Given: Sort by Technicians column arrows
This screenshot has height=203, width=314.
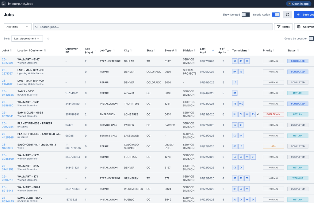Looking at the screenshot, I should click(249, 50).
